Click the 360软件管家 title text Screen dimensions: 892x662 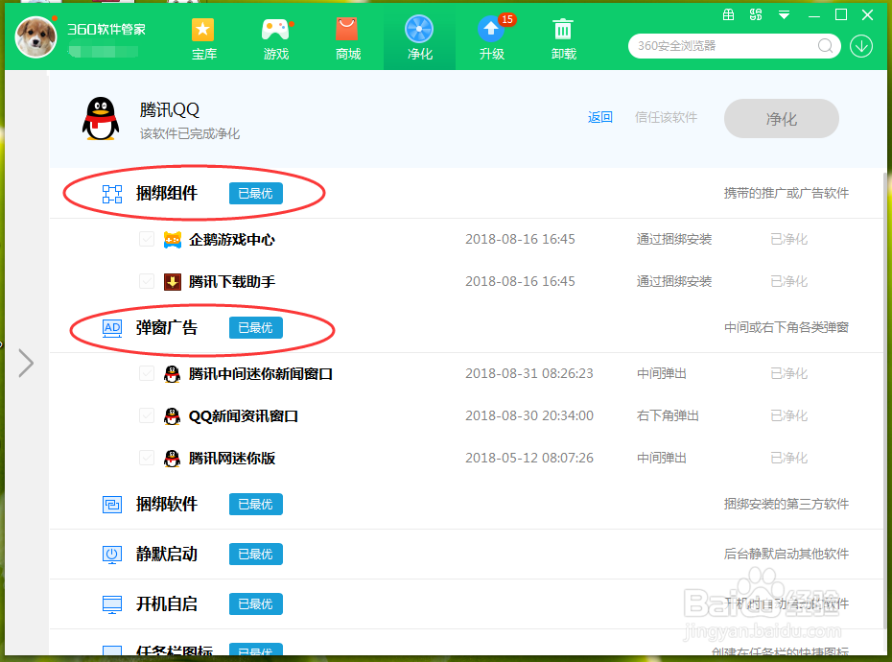point(106,30)
